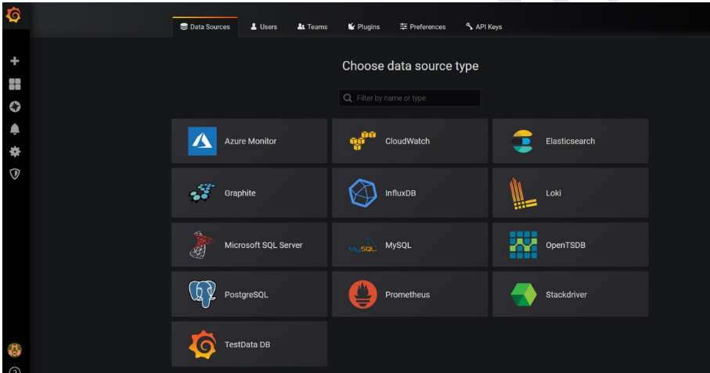This screenshot has width=710, height=373.
Task: Switch to the Plugins tab
Action: [x=363, y=27]
